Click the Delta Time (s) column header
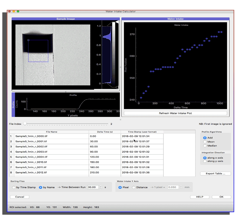241x222 pixels. 104,132
